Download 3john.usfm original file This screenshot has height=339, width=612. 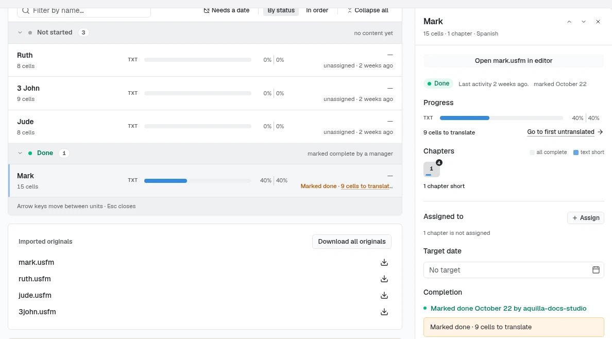tap(384, 312)
